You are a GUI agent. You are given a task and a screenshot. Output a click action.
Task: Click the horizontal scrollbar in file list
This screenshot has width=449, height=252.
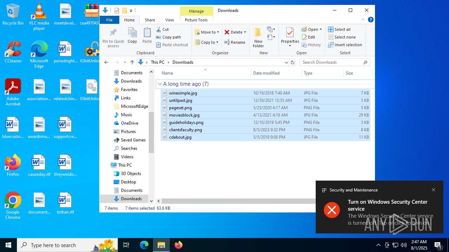[x=239, y=201]
